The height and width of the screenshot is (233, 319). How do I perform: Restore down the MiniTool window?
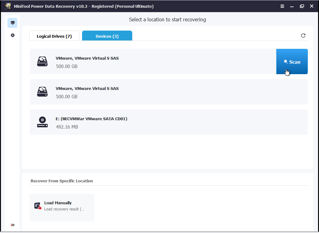[302, 6]
